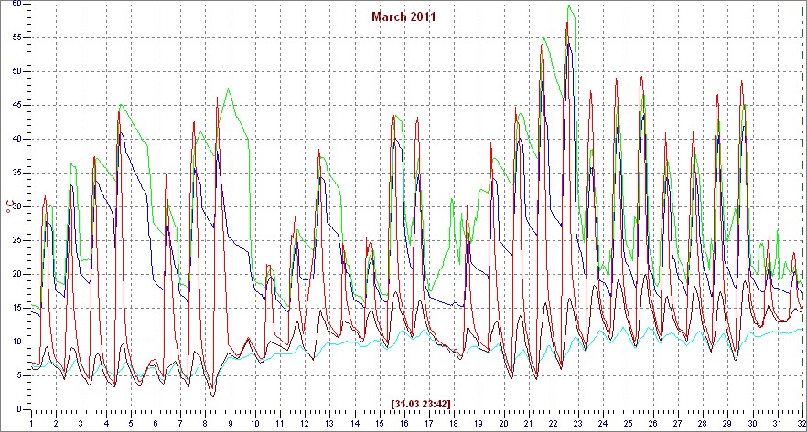Click day 26 on the x-axis
Screen dimensions: 807x432
tap(652, 424)
